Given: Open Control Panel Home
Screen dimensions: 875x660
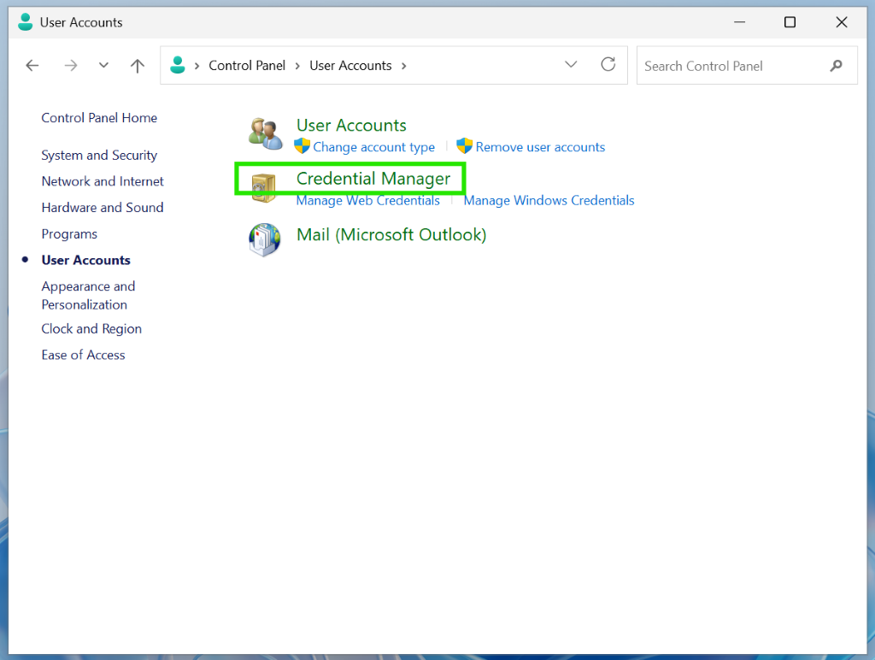Looking at the screenshot, I should point(99,118).
